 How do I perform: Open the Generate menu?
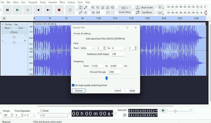53,2
